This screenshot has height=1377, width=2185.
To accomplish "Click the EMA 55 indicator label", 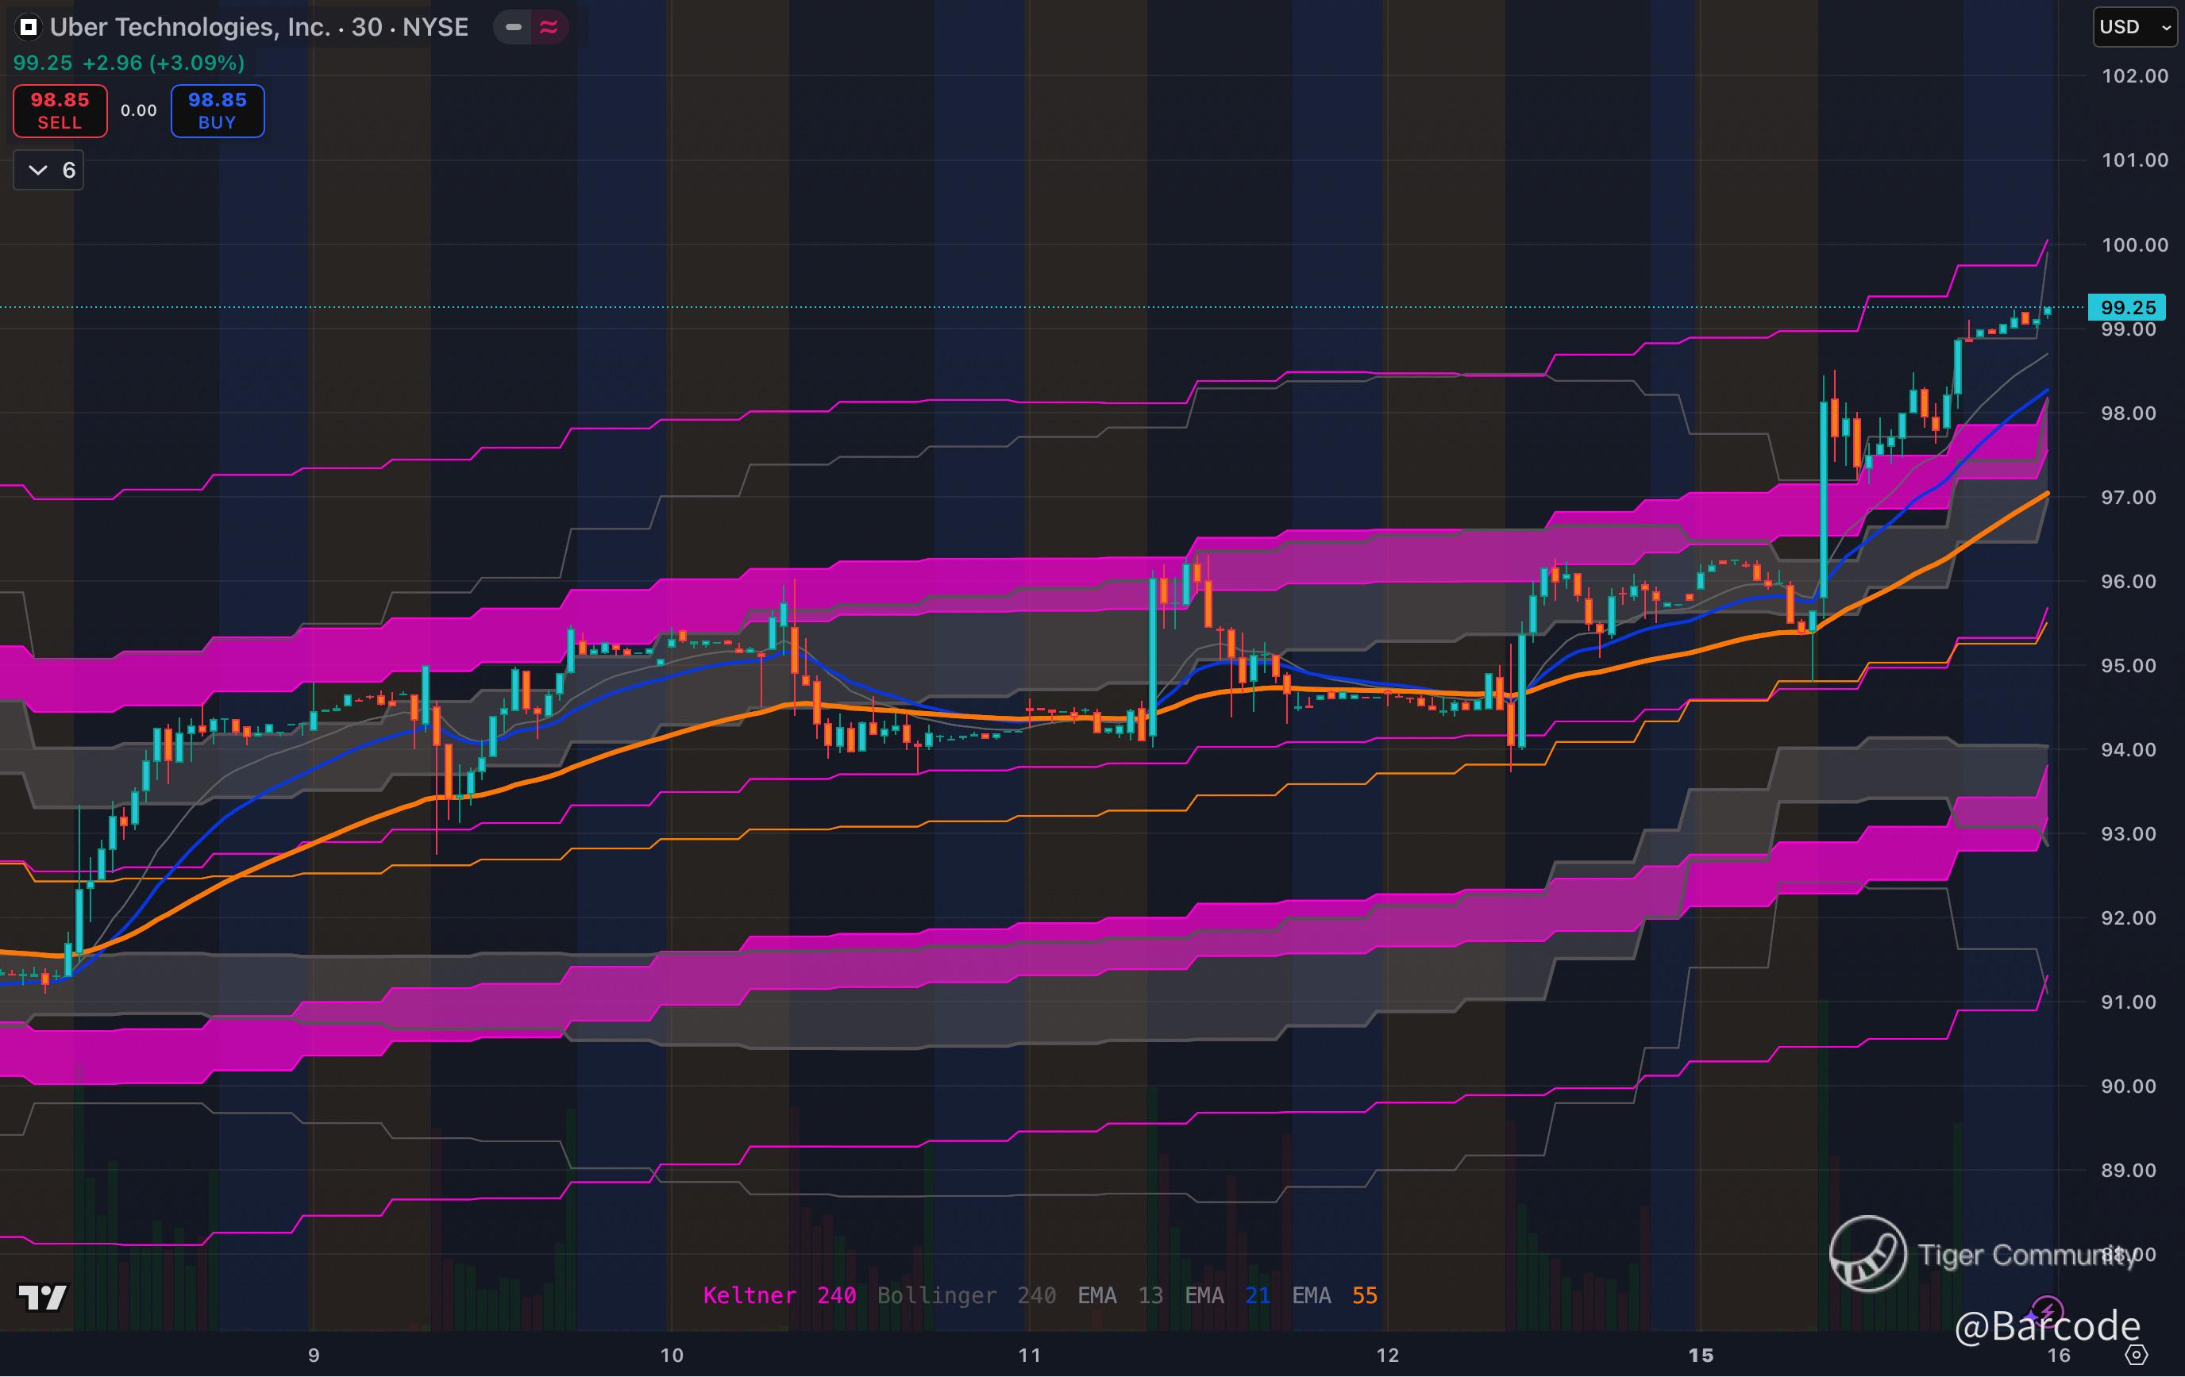I will click(x=1334, y=1295).
